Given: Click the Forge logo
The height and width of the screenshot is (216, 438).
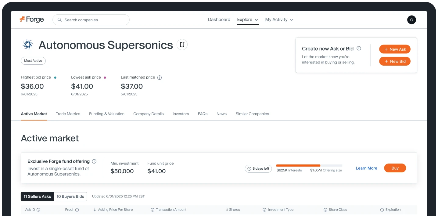Looking at the screenshot, I should [32, 20].
